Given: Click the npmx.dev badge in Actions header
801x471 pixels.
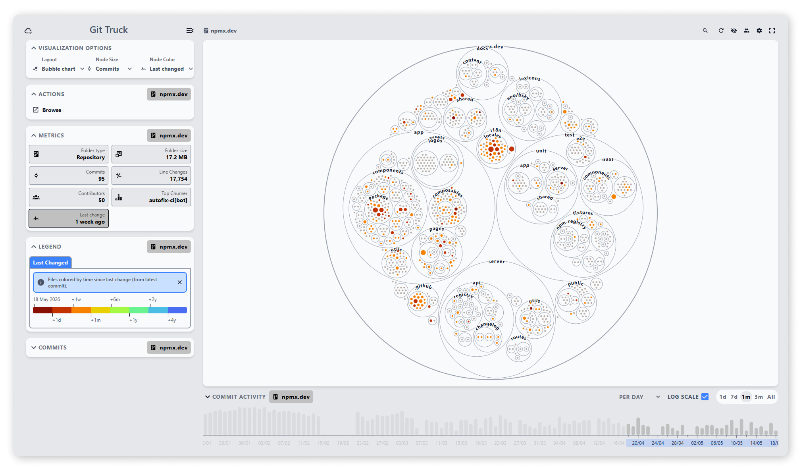Looking at the screenshot, I should (169, 94).
